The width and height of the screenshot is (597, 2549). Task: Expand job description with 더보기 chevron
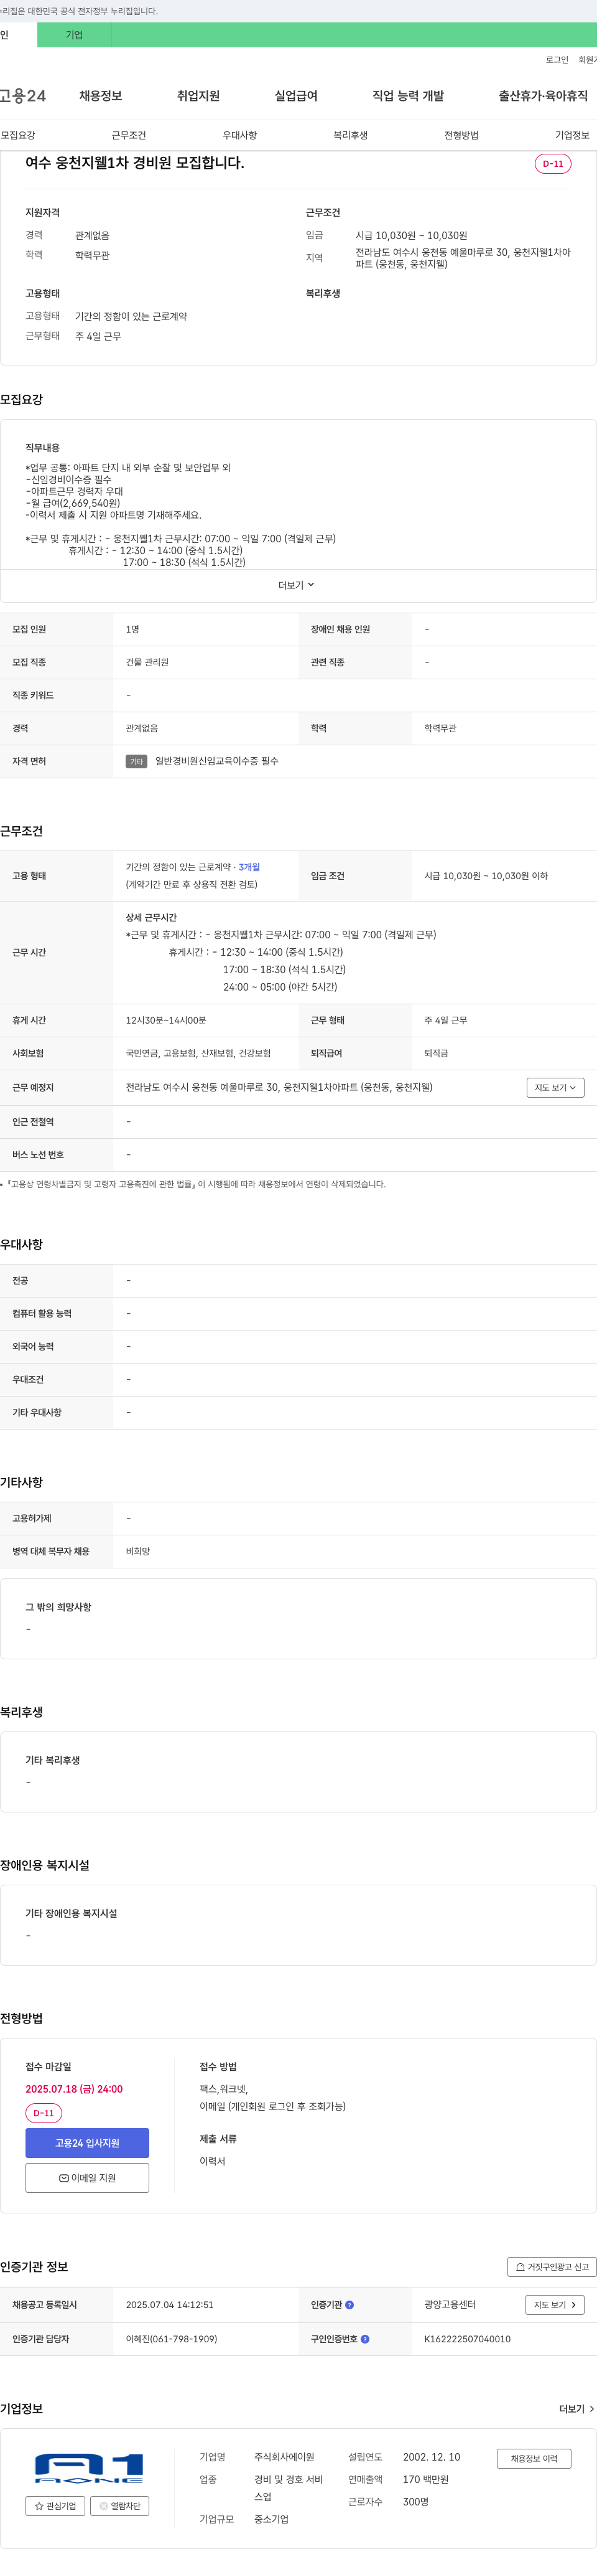click(x=297, y=585)
